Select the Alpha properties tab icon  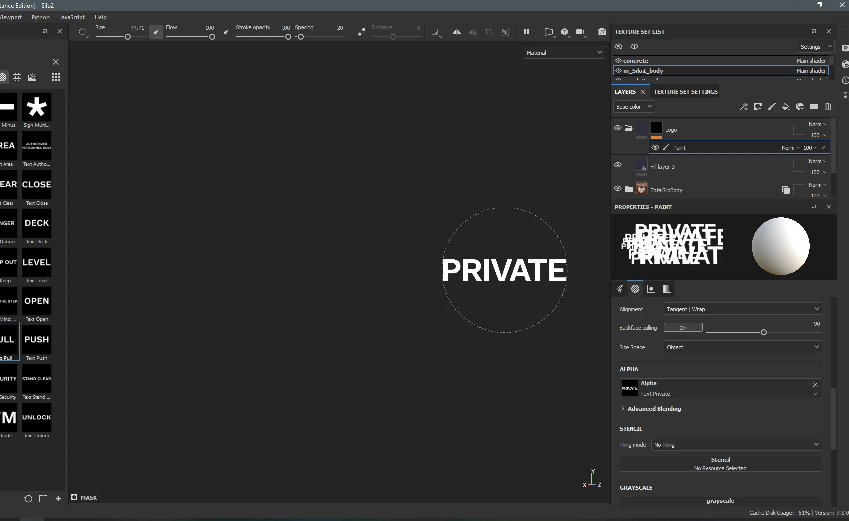click(635, 289)
